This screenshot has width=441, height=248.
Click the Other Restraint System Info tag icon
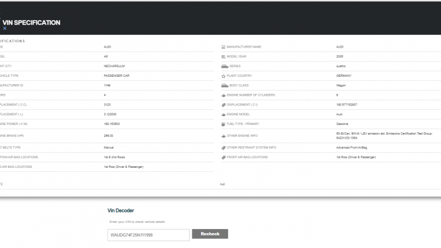223,148
